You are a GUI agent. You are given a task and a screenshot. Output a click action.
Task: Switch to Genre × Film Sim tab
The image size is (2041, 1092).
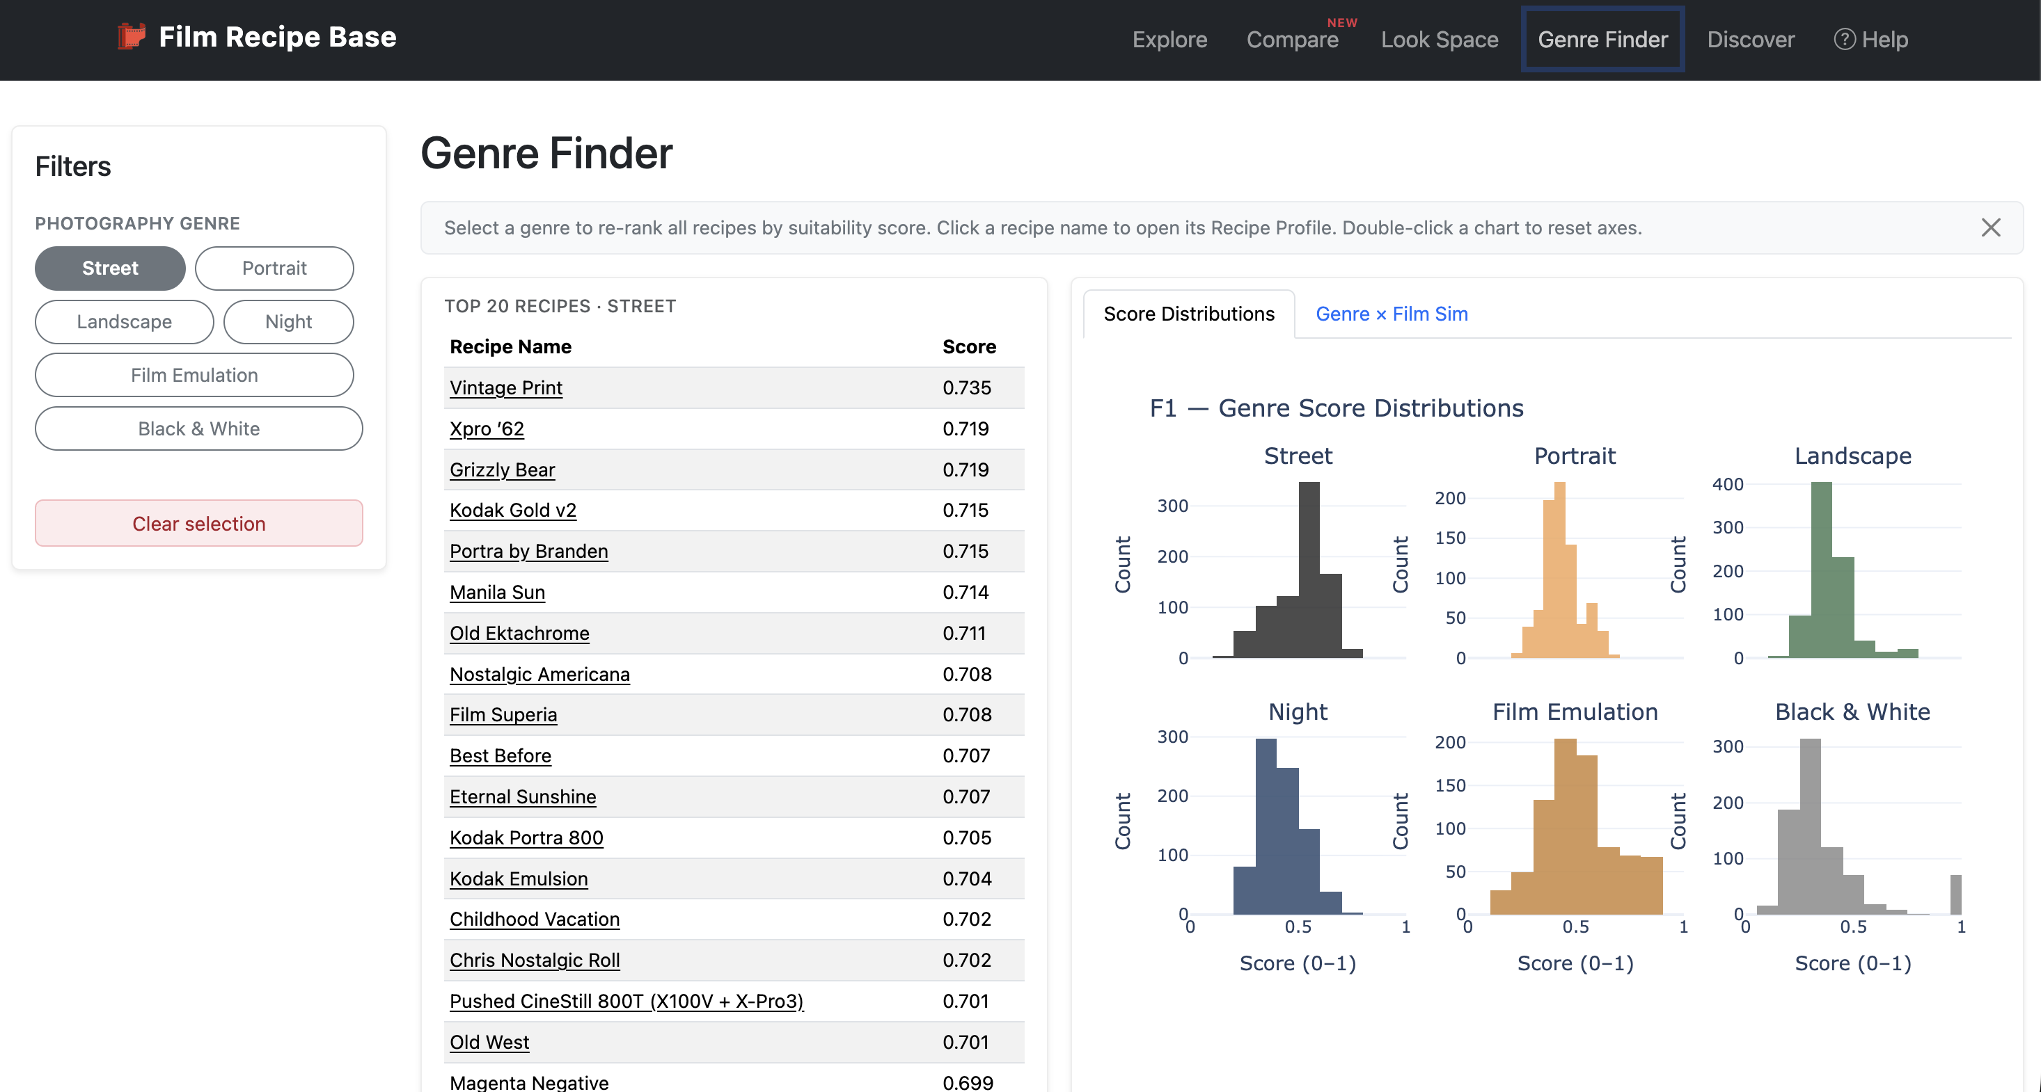(1392, 314)
